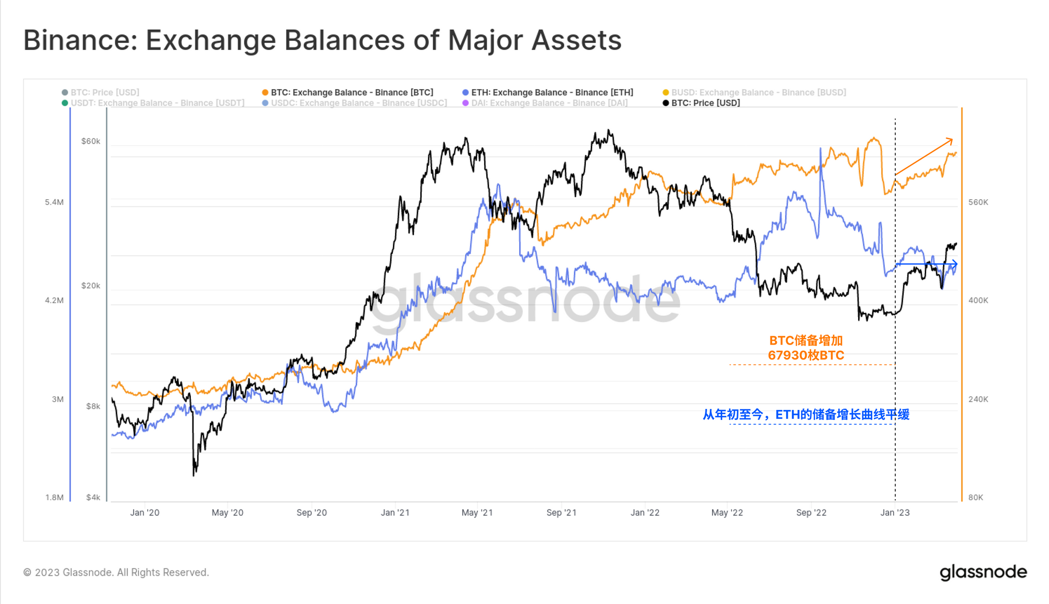Click the blue ETH Exchange Balance legend dot

point(465,92)
